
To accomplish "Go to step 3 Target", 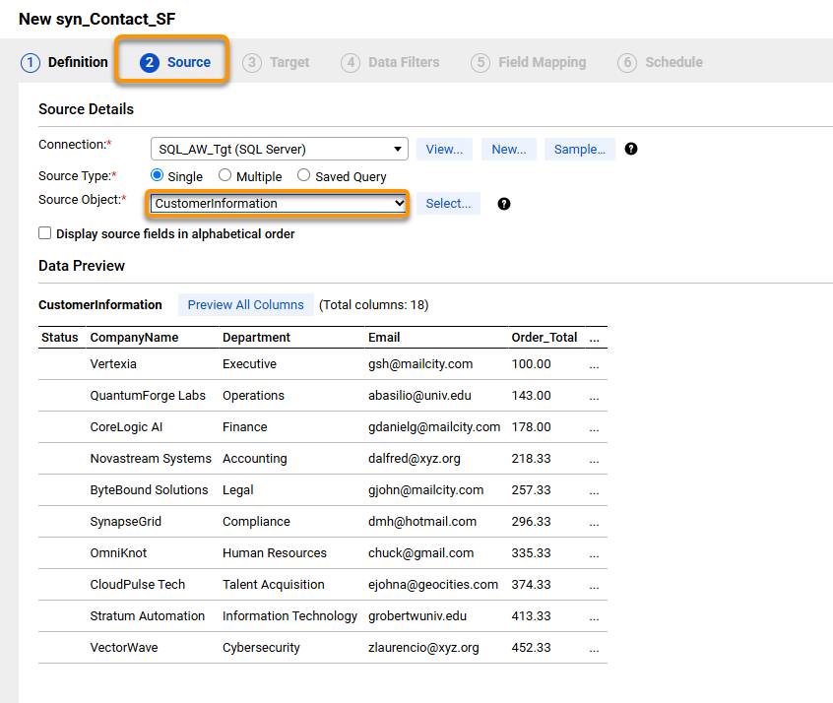I will (275, 62).
